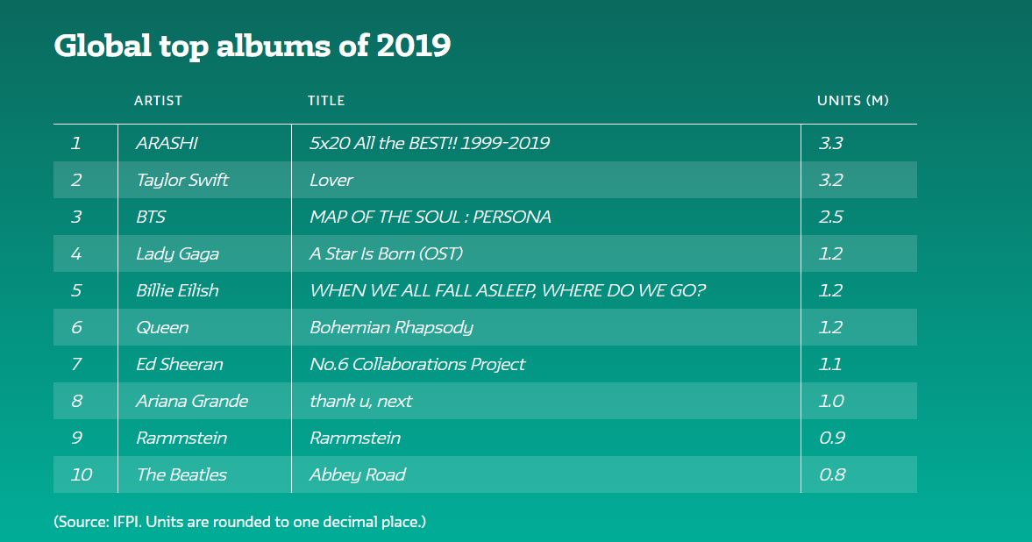
Task: Select The Beatles artist cell
Action: 181,474
